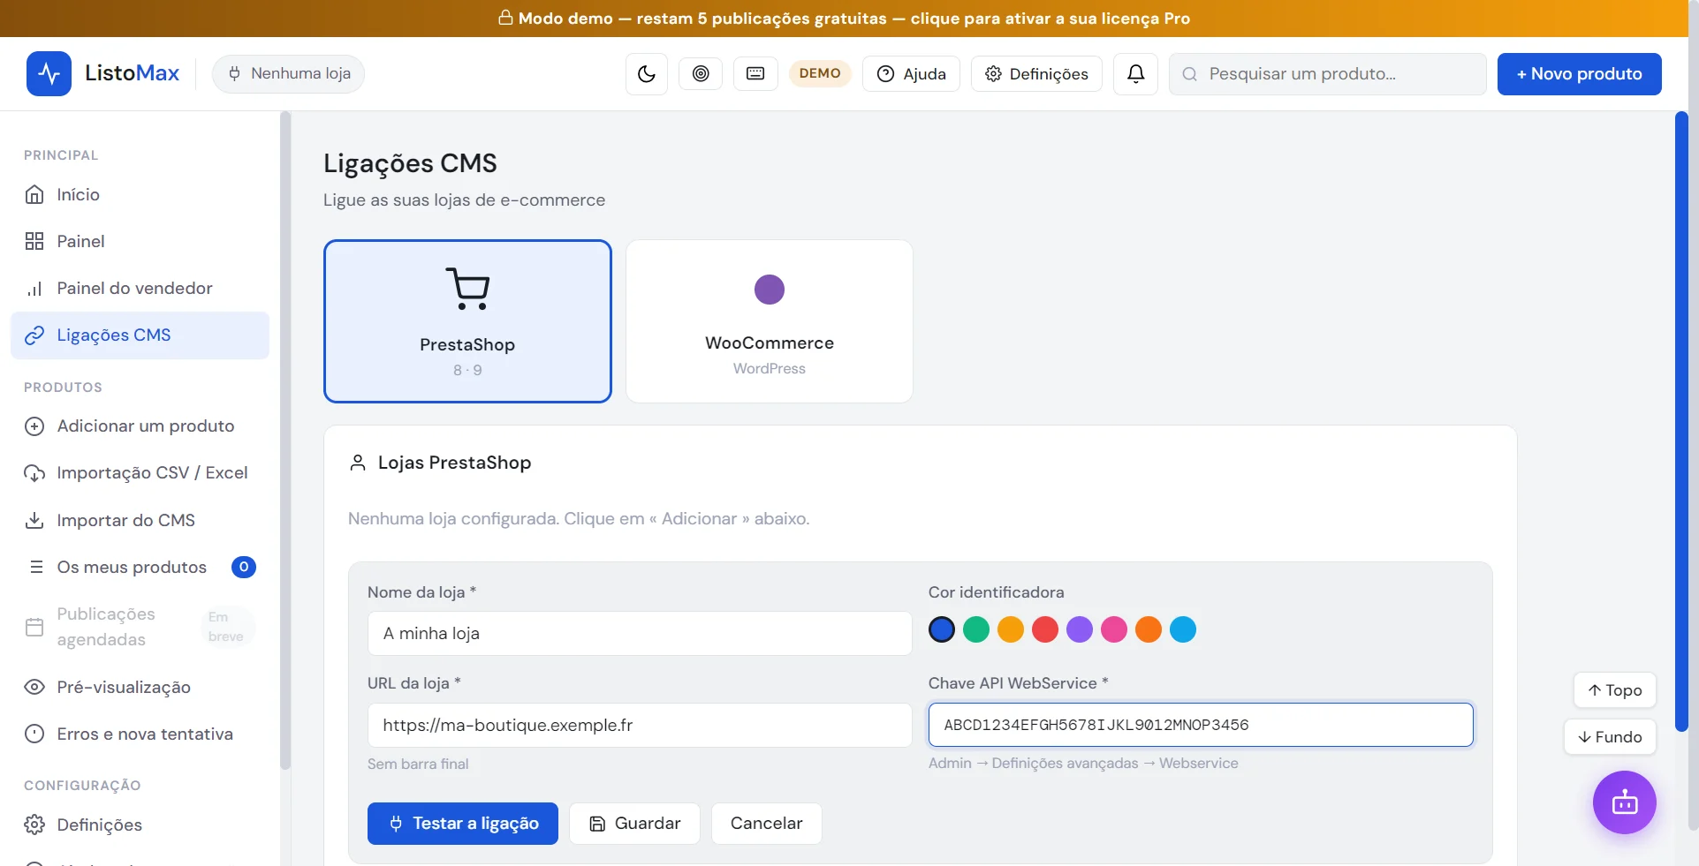Viewport: 1699px width, 866px height.
Task: Open Definições in sidebar configuration
Action: pos(140,825)
